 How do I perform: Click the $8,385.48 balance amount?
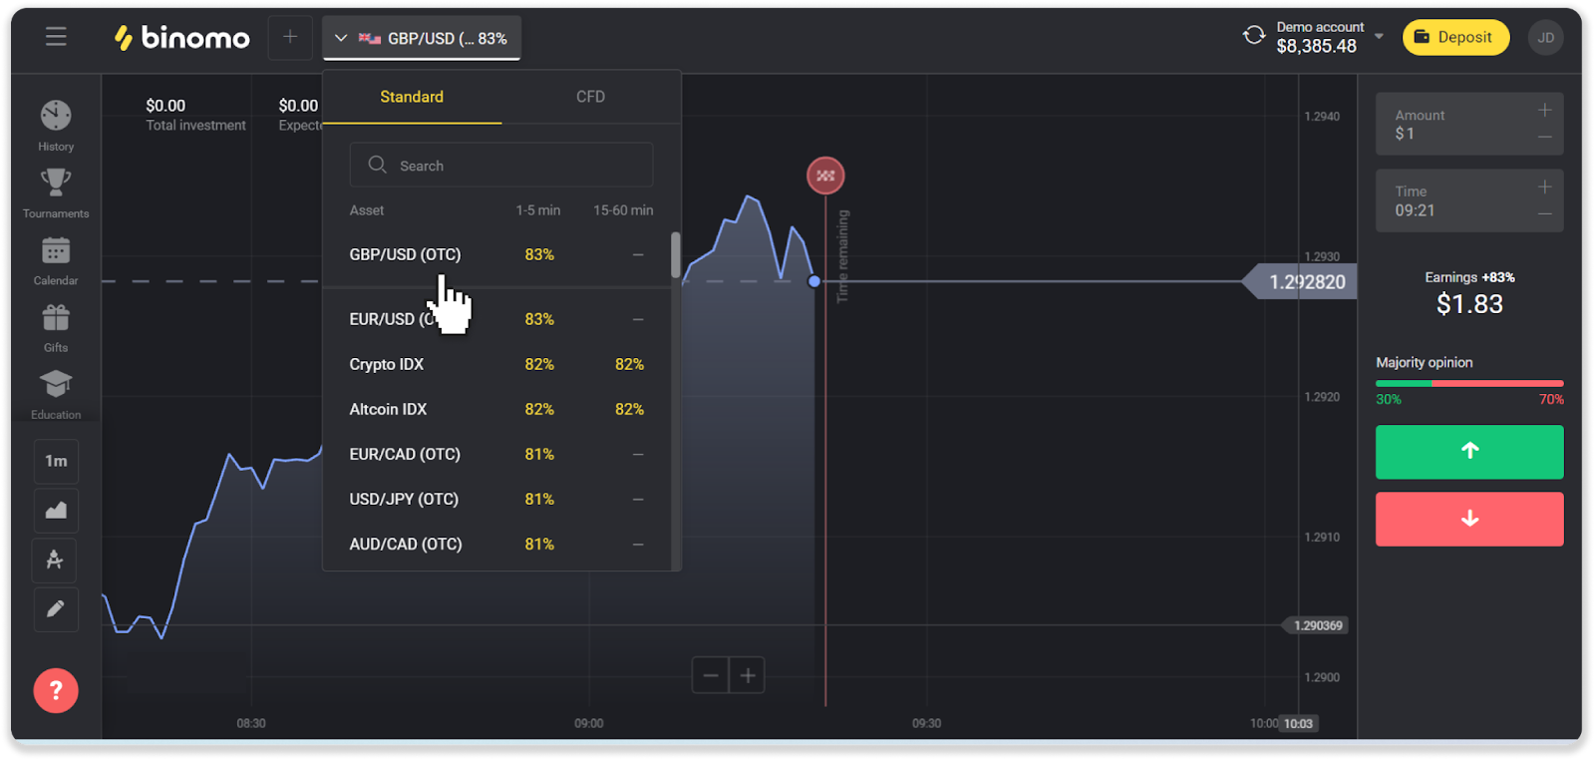(1316, 46)
